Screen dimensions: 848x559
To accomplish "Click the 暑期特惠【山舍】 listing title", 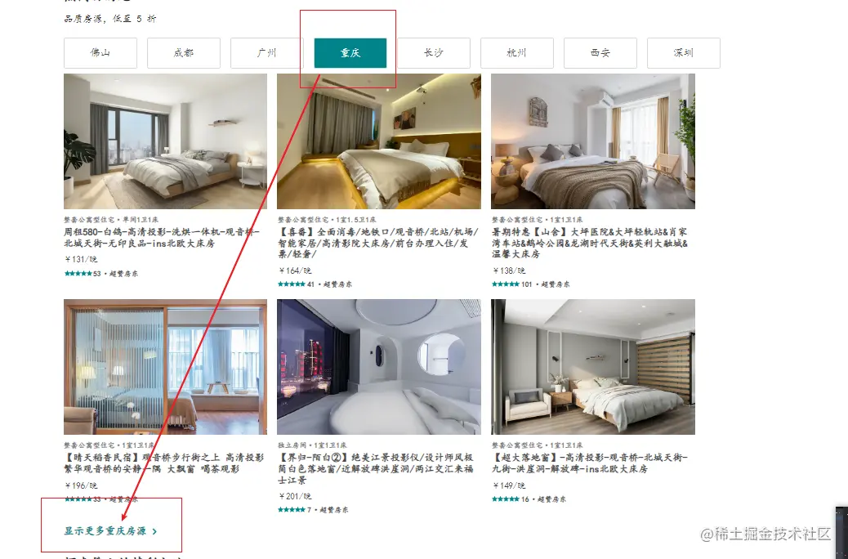I will point(590,243).
